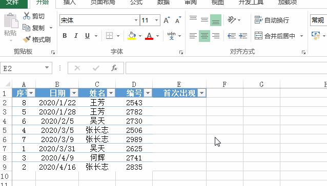
Task: Open the font name dropdown (宋体)
Action: pos(136,20)
